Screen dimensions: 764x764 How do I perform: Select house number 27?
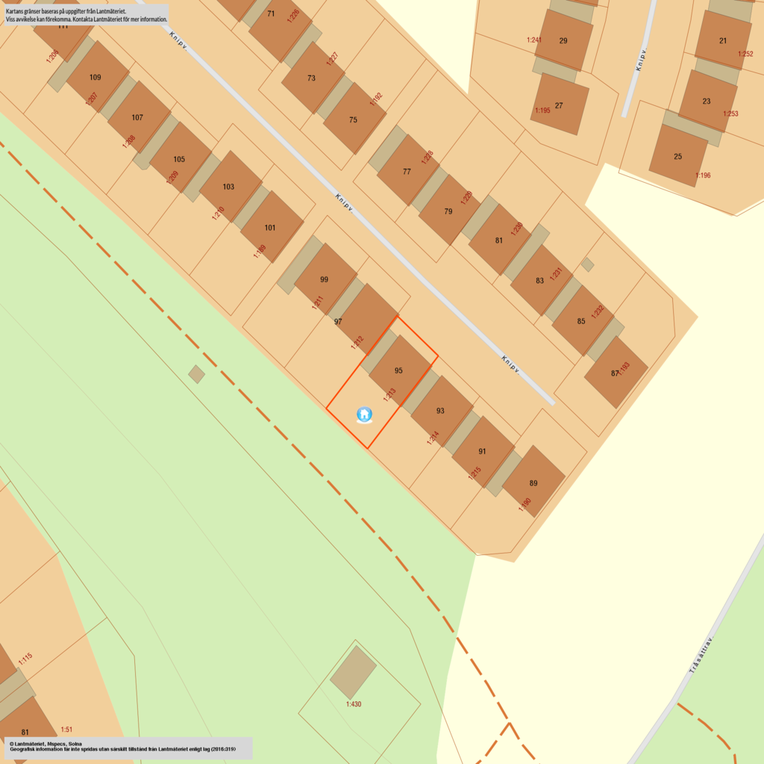pyautogui.click(x=559, y=106)
